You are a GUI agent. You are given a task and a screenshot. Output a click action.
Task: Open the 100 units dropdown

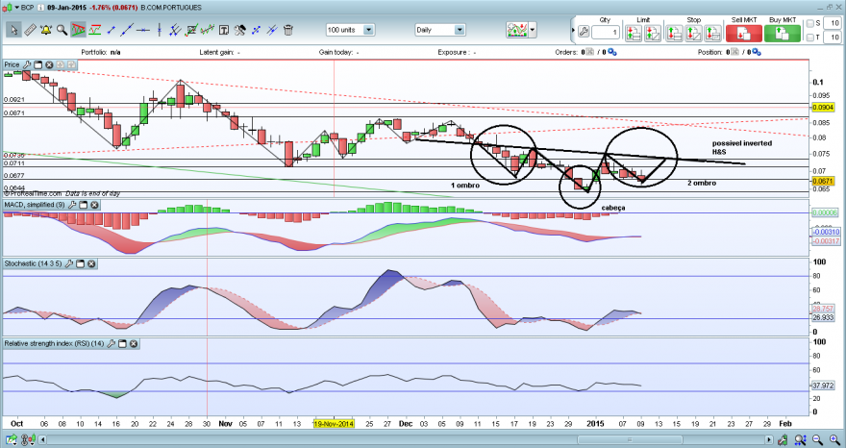point(350,30)
